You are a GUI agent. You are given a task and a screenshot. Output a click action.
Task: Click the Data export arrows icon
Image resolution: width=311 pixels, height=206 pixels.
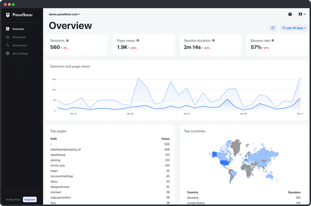7,45
